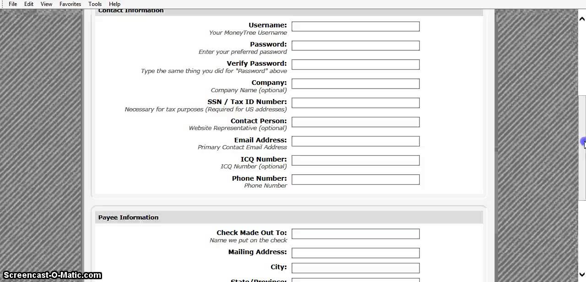Click the 'Email Address:' label
Screen dimensions: 586x282
point(260,140)
